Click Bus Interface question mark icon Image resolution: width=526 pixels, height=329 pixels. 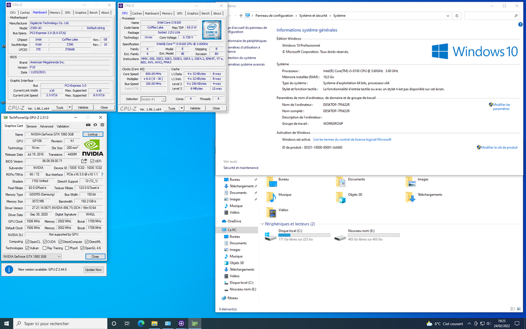[102, 175]
